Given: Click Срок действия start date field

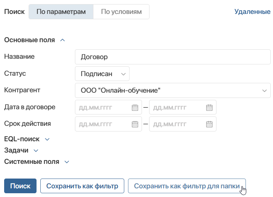Looking at the screenshot, I should [108, 124].
